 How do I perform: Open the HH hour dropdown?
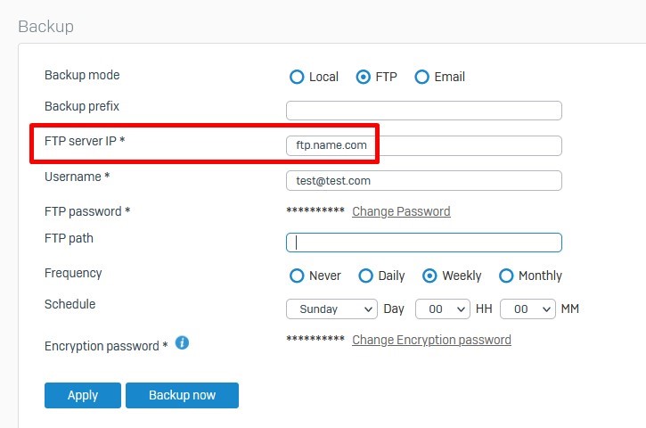[x=443, y=309]
